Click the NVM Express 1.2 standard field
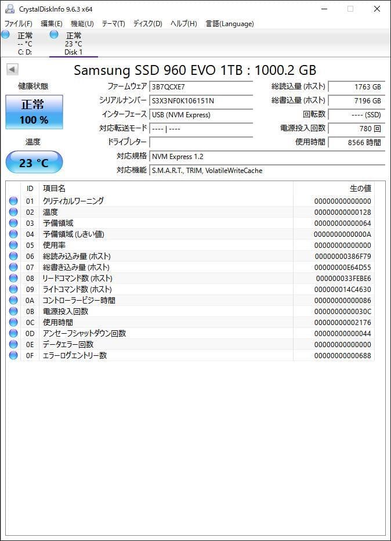This screenshot has height=541, width=391. pos(267,156)
